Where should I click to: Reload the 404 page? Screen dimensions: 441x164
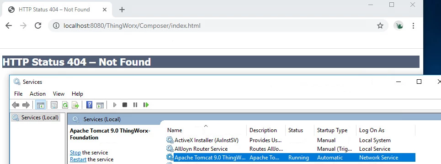(38, 26)
